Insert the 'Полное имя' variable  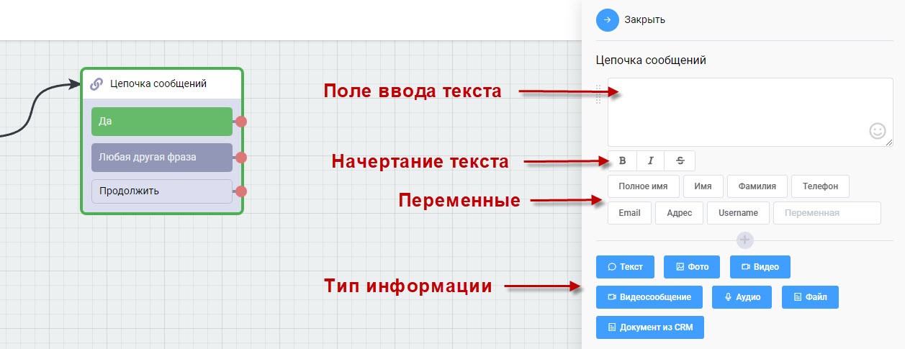pyautogui.click(x=643, y=186)
